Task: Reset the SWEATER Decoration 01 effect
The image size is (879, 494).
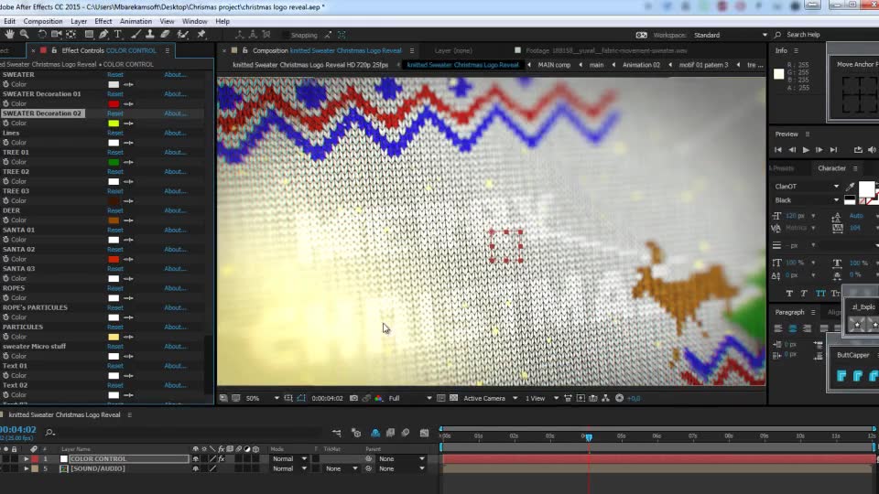Action: tap(115, 94)
